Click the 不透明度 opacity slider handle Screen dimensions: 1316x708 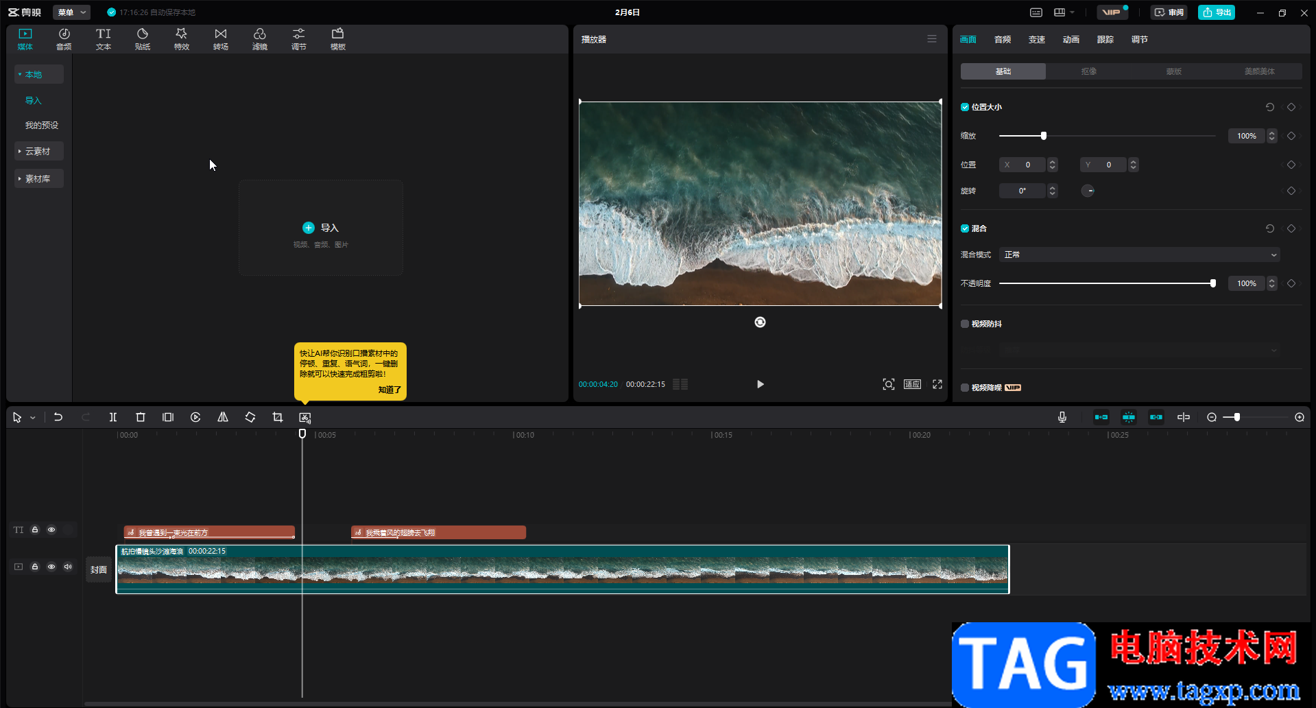1213,283
